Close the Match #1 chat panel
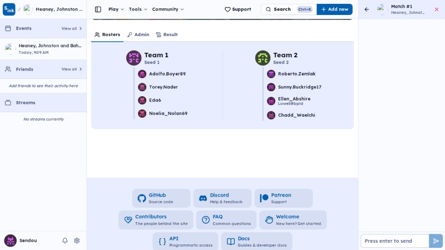 (437, 9)
